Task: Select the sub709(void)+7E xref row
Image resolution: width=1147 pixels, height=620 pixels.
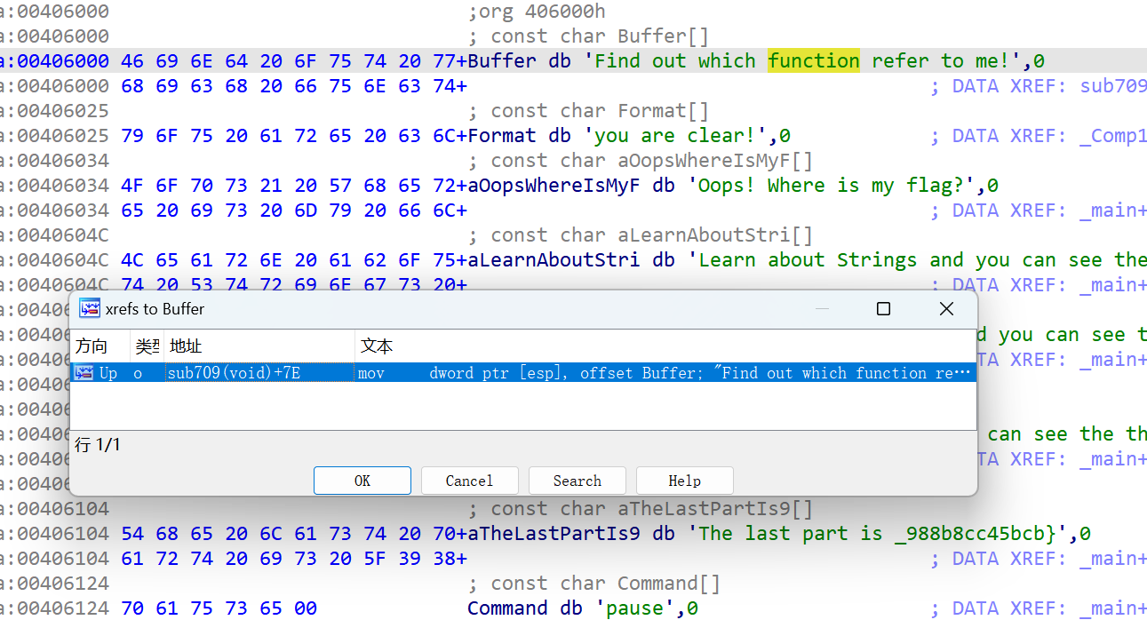Action: pyautogui.click(x=234, y=373)
